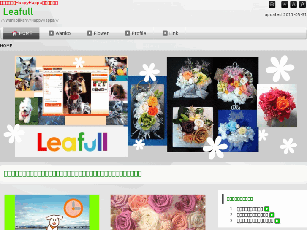Image resolution: width=307 pixels, height=230 pixels.
Task: Click the rainbow Leafull logo image
Action: pos(72,141)
